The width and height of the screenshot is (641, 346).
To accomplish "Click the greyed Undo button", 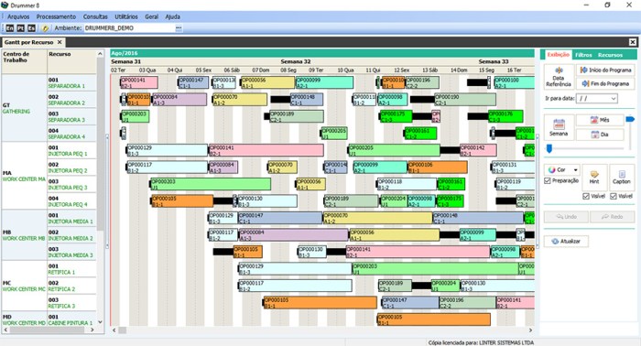I will 566,217.
